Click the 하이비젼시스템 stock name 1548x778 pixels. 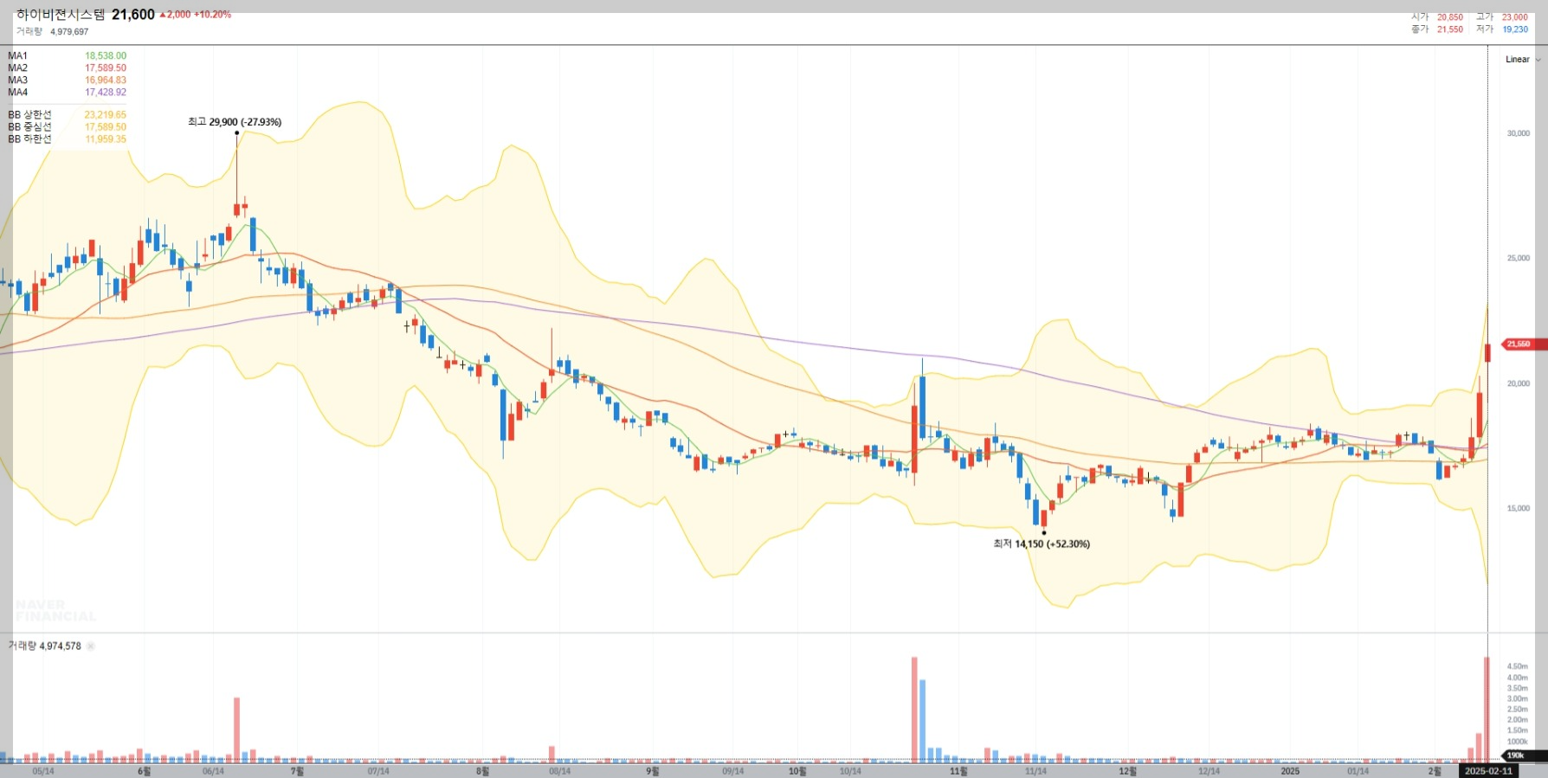61,15
